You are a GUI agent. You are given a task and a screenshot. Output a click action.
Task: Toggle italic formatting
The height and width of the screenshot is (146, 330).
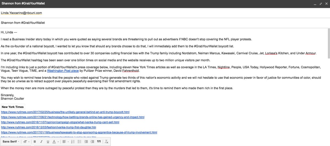[x=41, y=142]
